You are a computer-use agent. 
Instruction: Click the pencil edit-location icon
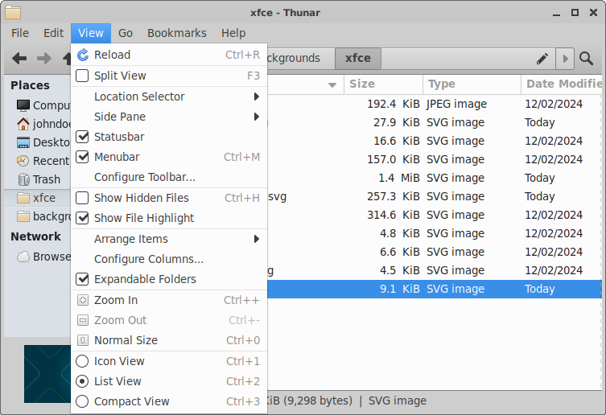pyautogui.click(x=542, y=59)
